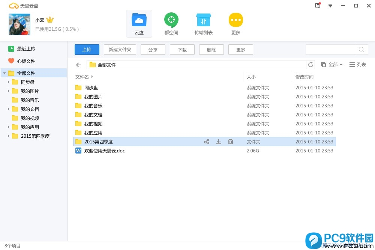Screen dimensions: 375x250
Task: Switch to the 群空间 group space tab
Action: pyautogui.click(x=171, y=24)
